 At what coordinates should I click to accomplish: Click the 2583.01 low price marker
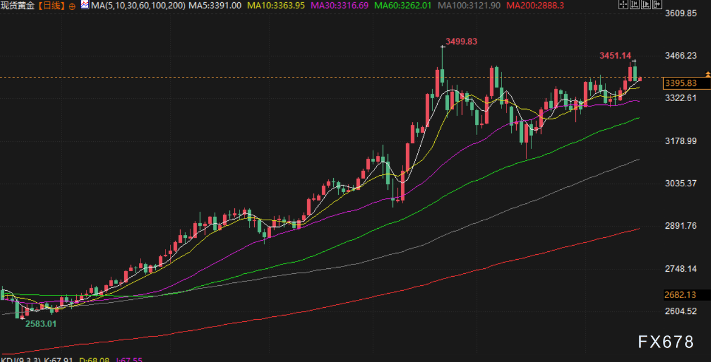(x=40, y=324)
